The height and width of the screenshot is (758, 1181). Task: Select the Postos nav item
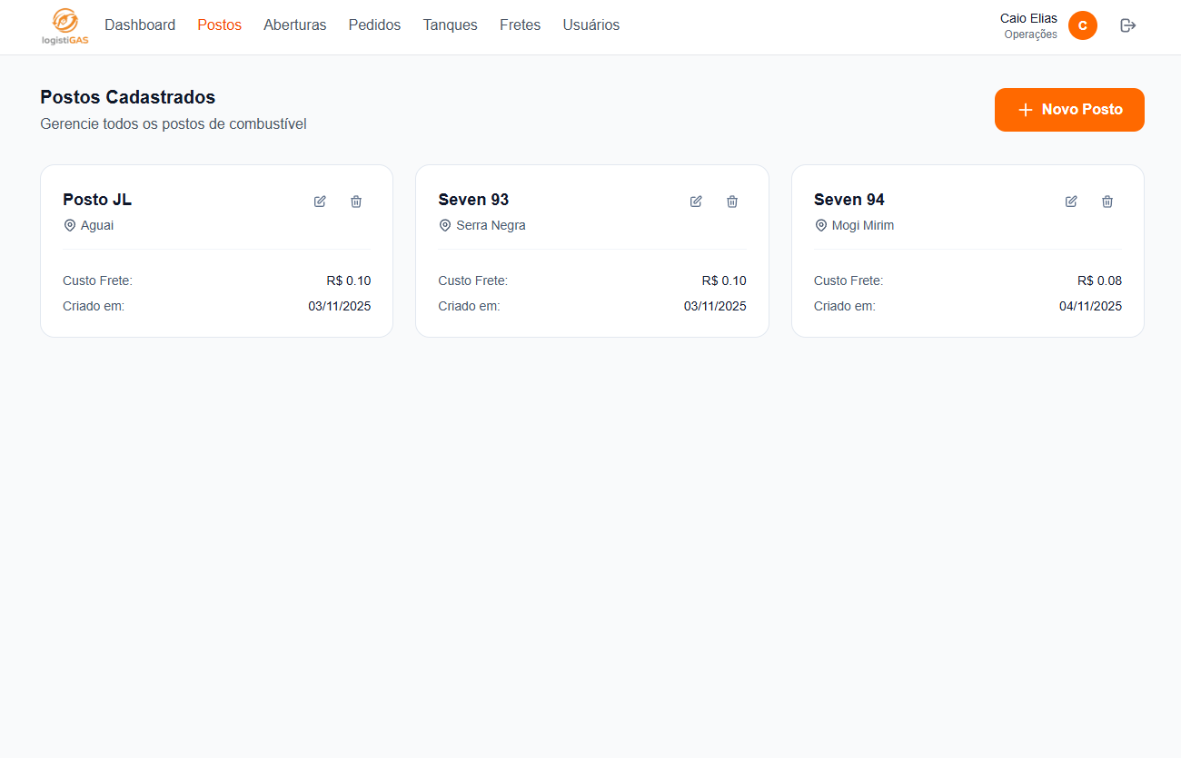[x=219, y=25]
